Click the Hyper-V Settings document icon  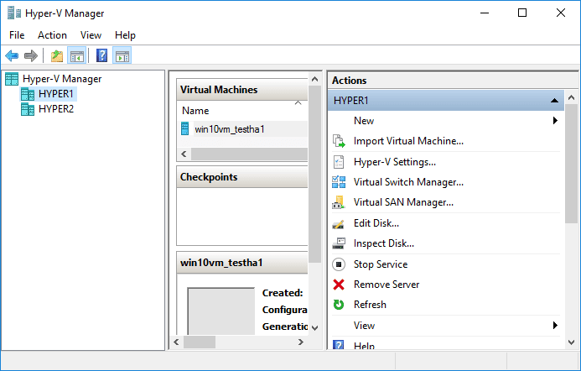pyautogui.click(x=339, y=162)
